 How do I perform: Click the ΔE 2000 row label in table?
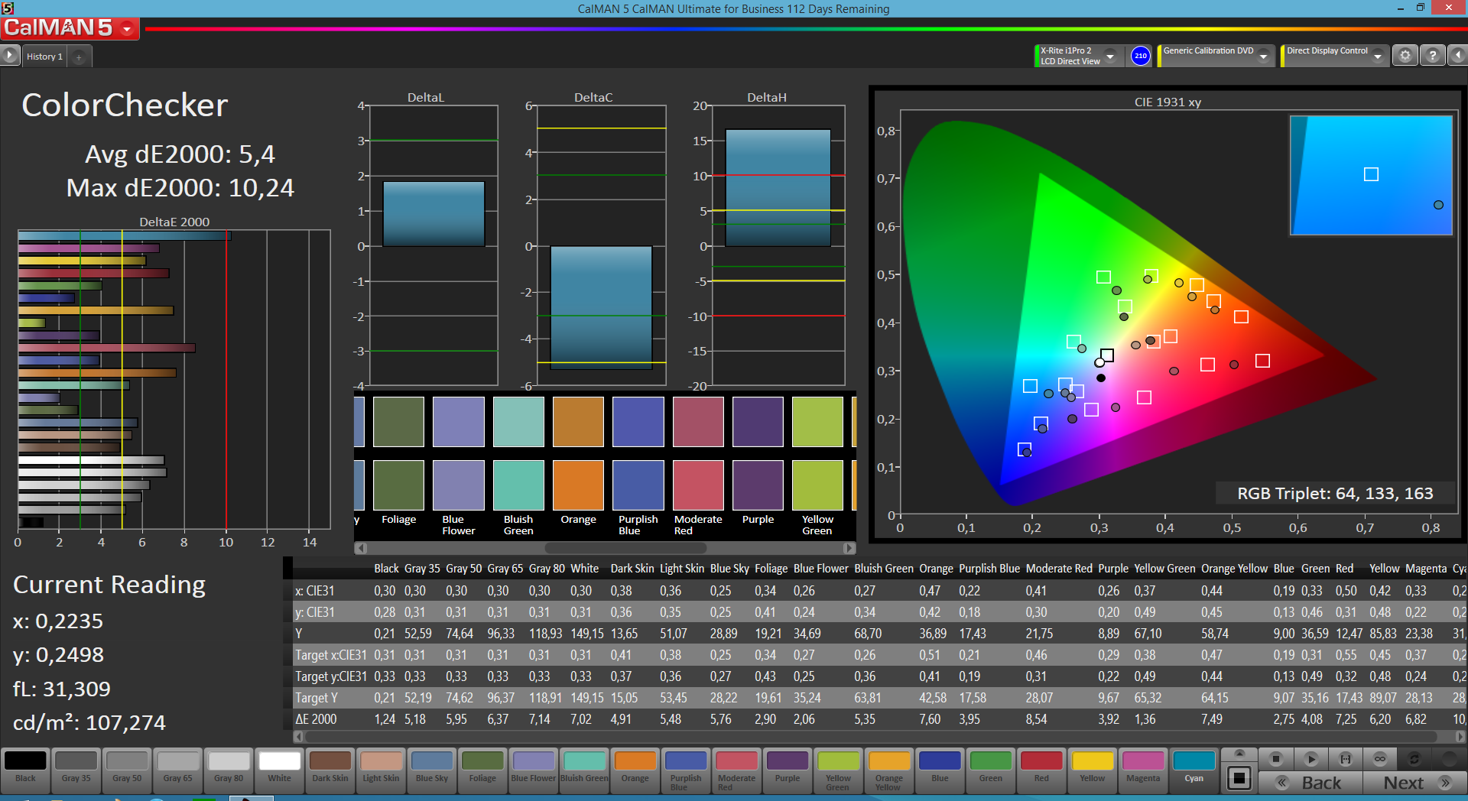pyautogui.click(x=316, y=719)
